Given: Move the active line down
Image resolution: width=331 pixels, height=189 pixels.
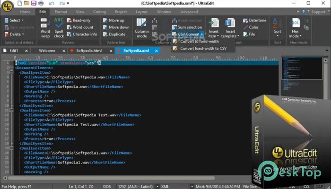Looking at the screenshot, I should point(116,27).
